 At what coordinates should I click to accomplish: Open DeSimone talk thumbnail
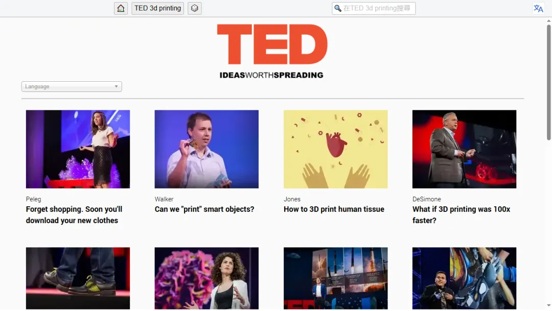coord(464,149)
